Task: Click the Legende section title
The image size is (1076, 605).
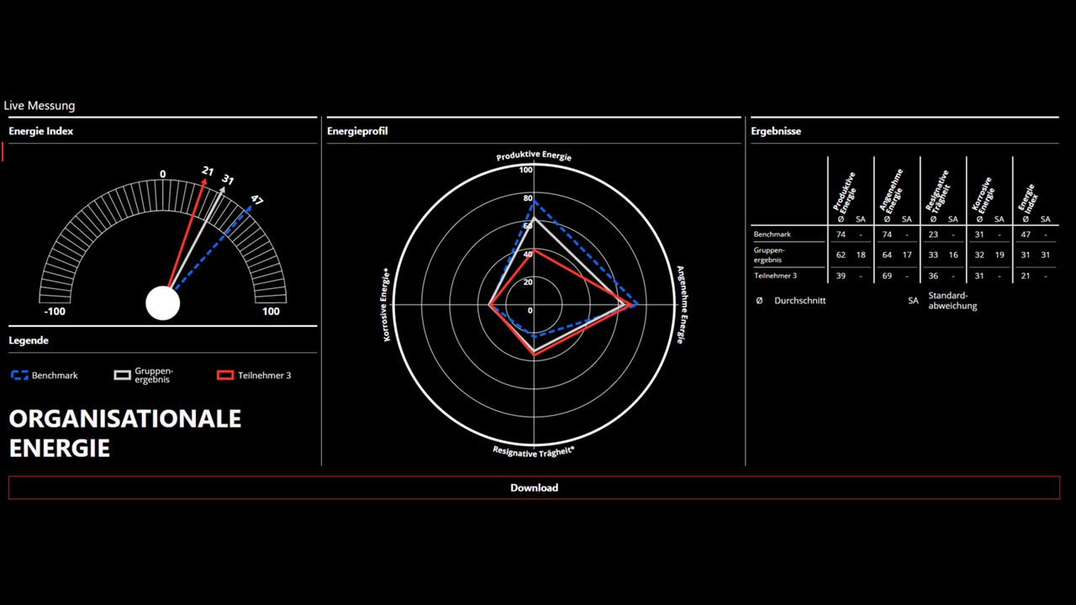Action: tap(29, 340)
